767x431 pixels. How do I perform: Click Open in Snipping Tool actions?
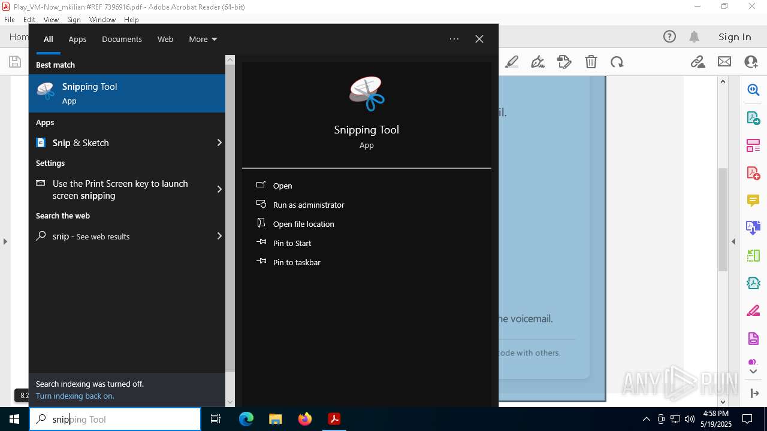click(282, 186)
